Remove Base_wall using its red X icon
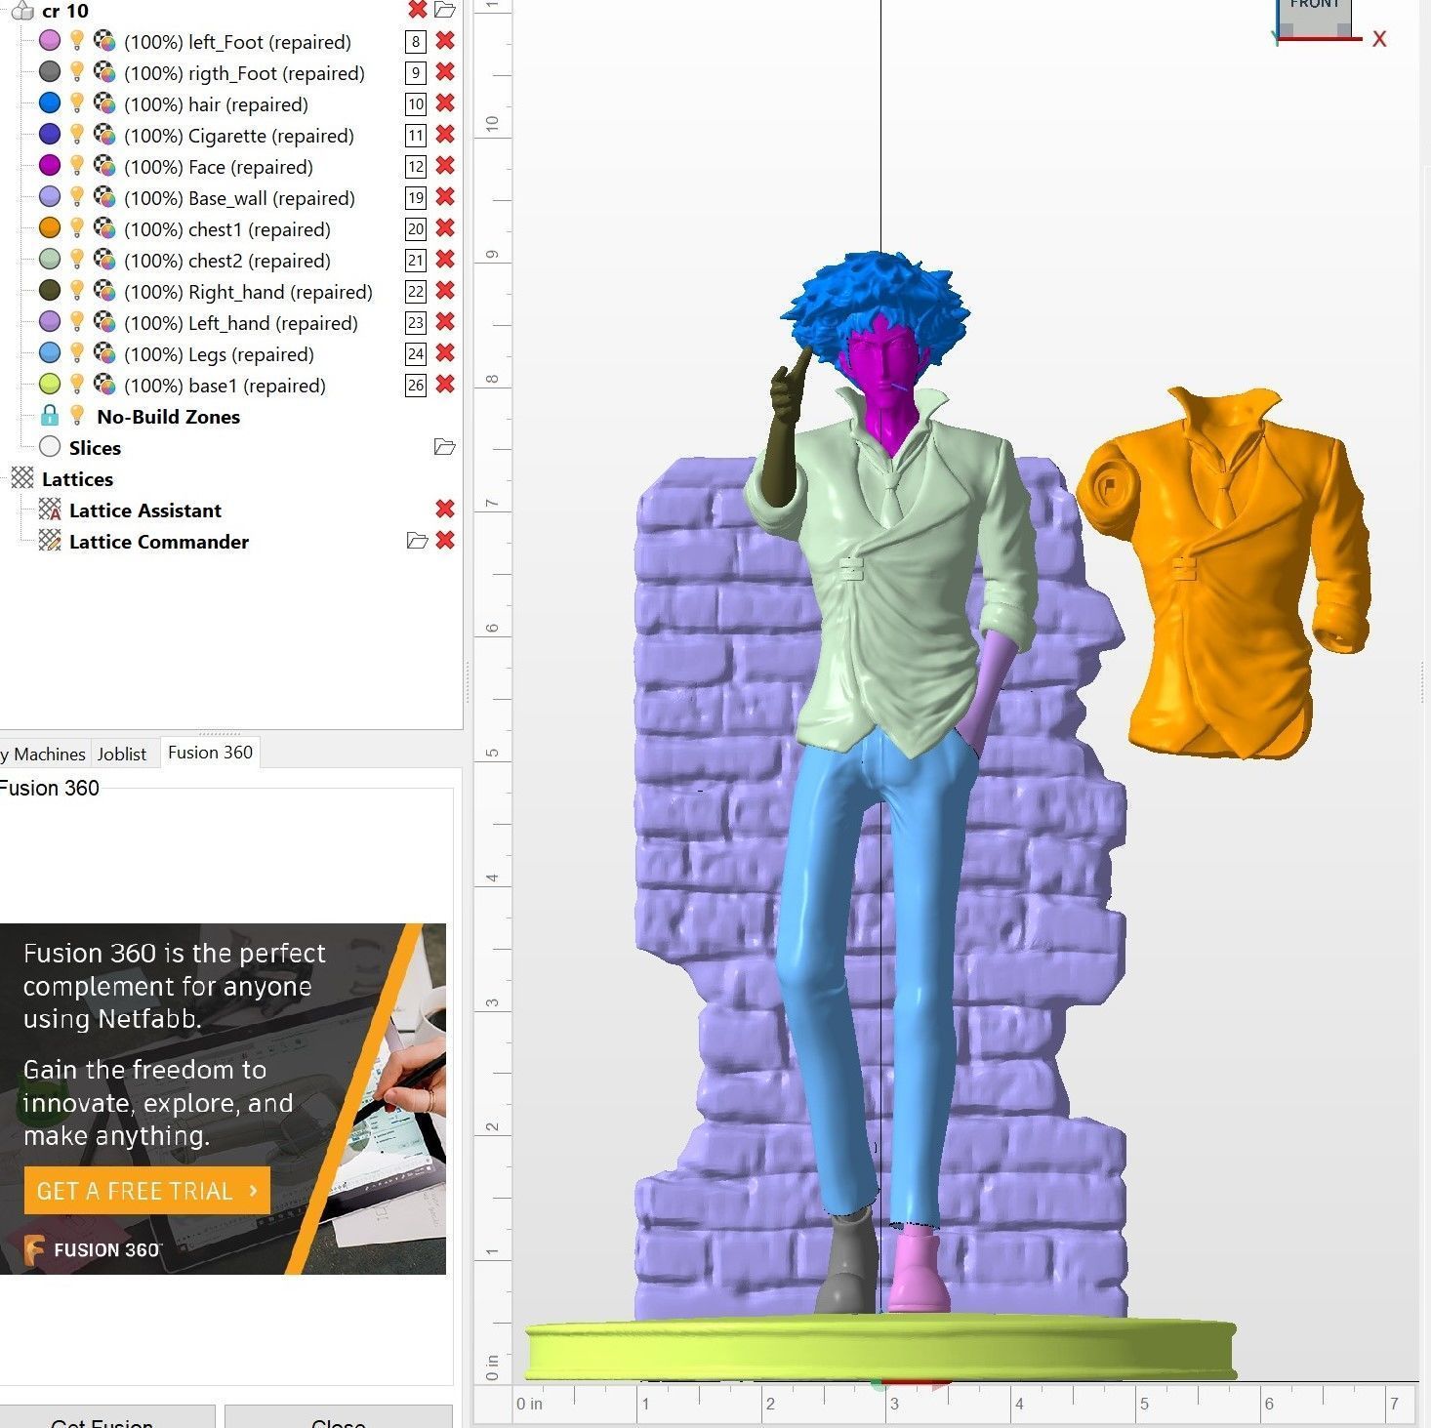Image resolution: width=1431 pixels, height=1428 pixels. click(x=445, y=197)
